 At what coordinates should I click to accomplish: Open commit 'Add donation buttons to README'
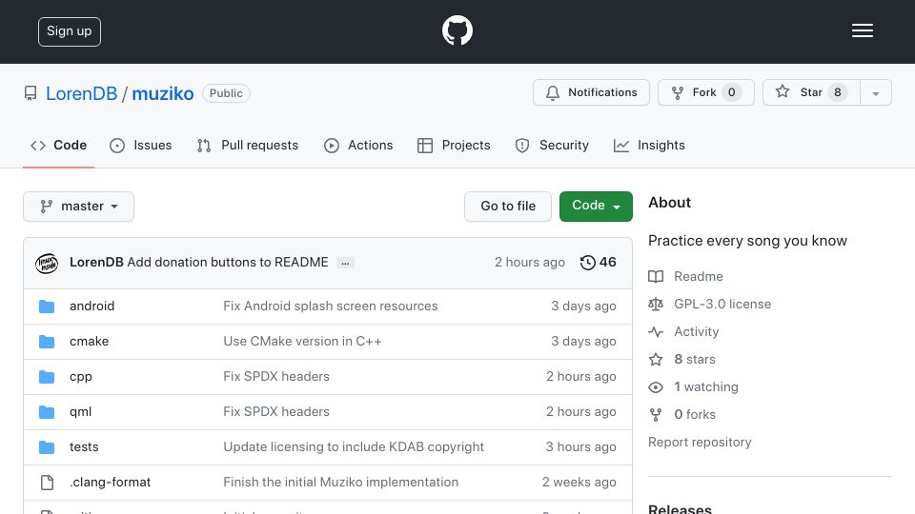click(228, 263)
